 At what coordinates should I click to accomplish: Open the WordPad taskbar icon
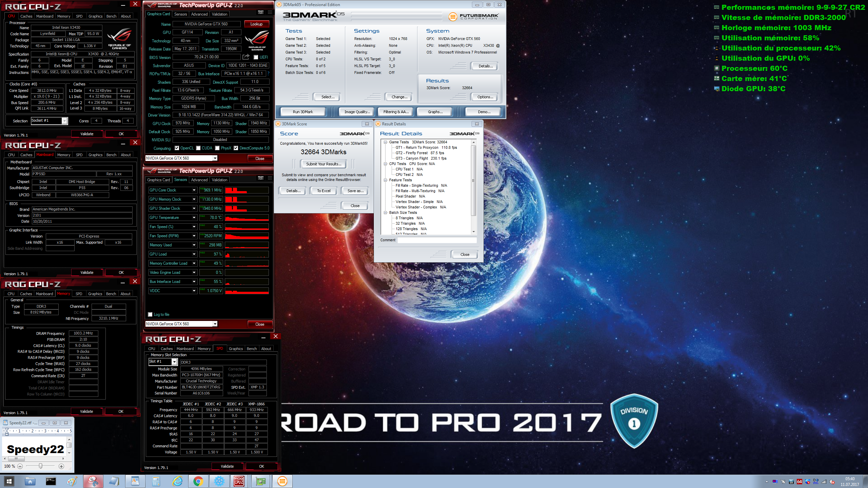tap(135, 481)
